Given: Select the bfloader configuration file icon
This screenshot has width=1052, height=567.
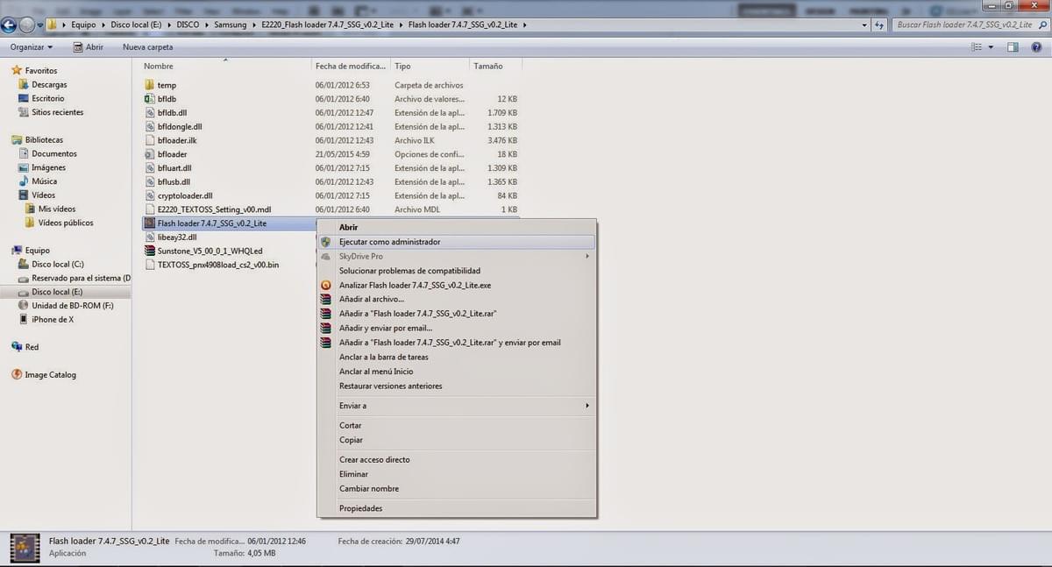Looking at the screenshot, I should point(149,154).
